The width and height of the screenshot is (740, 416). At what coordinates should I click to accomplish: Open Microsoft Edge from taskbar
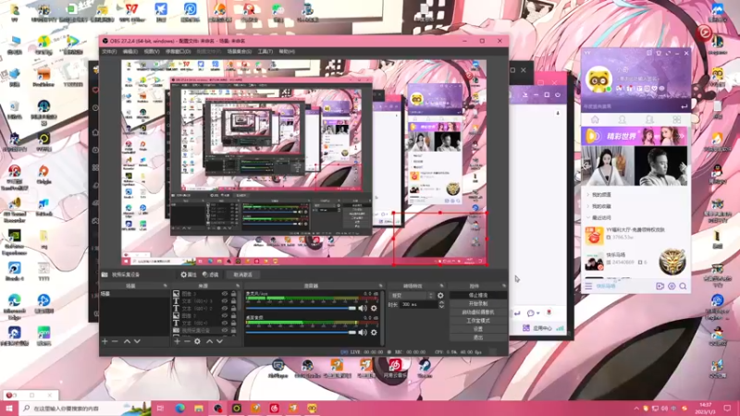click(x=179, y=408)
